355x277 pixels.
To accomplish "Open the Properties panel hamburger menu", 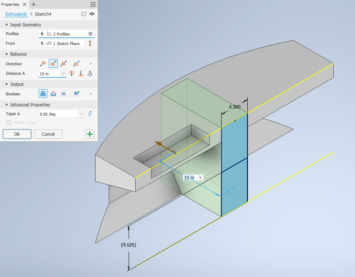I will (x=93, y=4).
